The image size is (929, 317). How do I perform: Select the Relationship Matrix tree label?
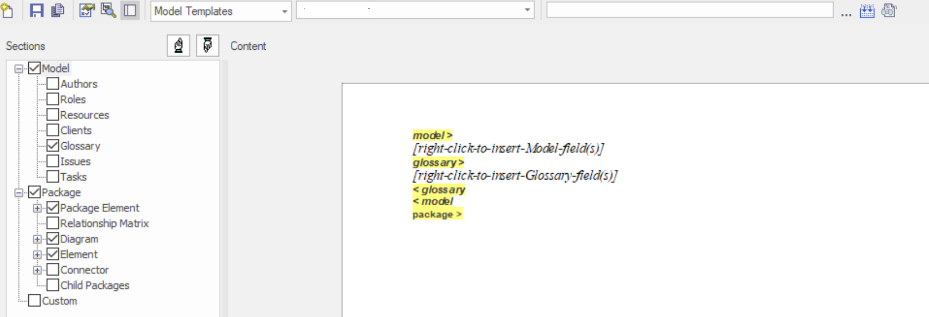tap(104, 223)
